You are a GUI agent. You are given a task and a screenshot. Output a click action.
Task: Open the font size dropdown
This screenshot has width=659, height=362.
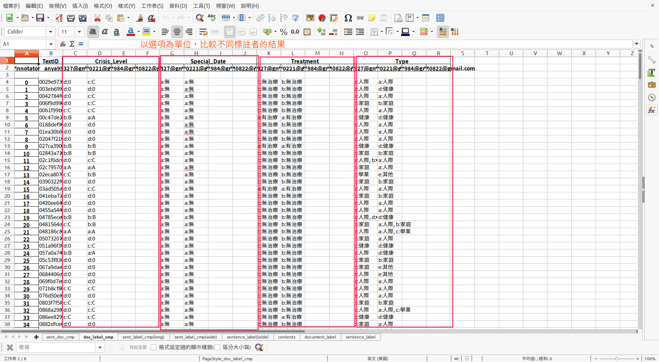[79, 32]
